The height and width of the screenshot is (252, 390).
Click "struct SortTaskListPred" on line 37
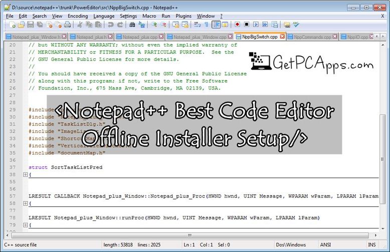coord(65,167)
